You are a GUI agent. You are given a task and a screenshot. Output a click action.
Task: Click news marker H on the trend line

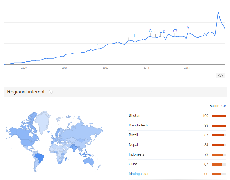[135, 36]
